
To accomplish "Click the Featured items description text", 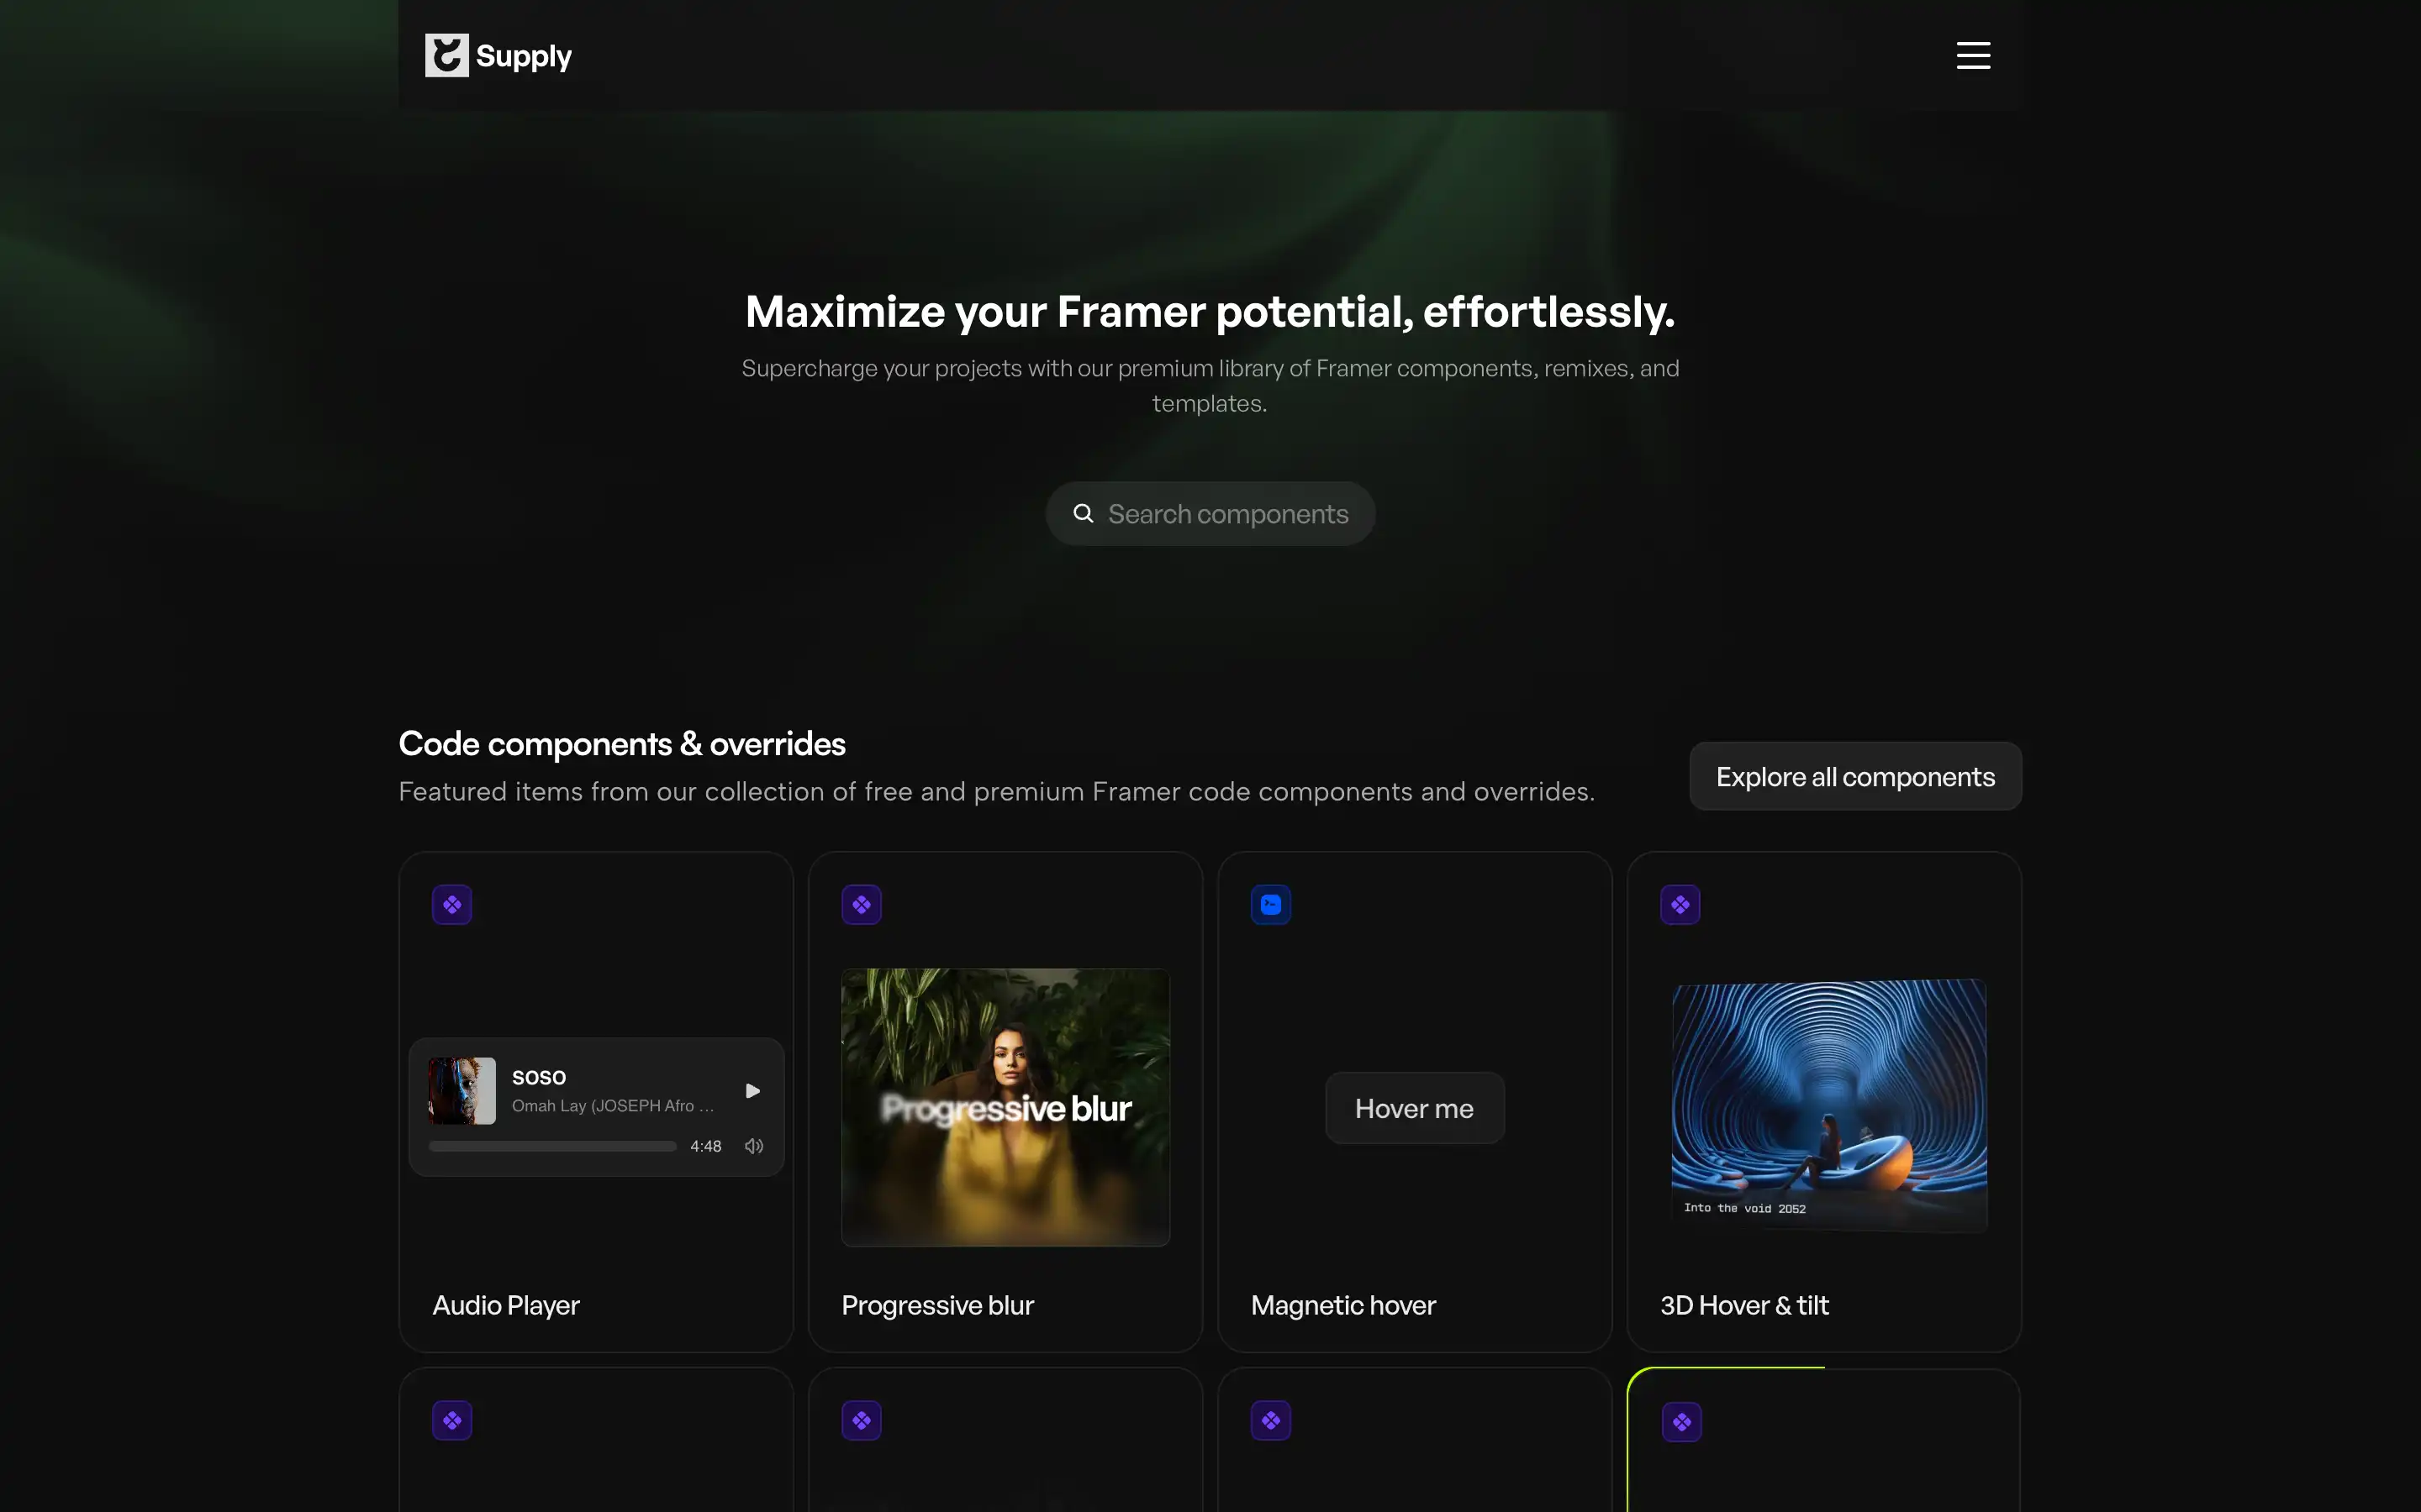I will click(996, 791).
